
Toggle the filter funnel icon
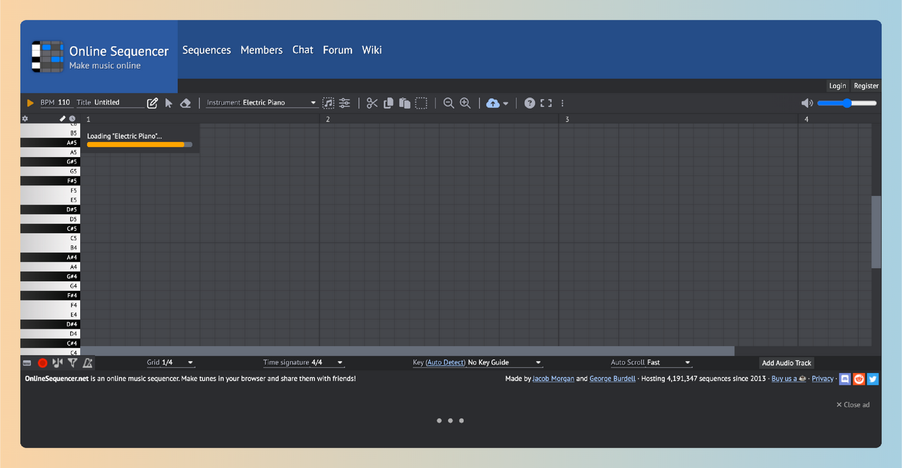coord(73,362)
